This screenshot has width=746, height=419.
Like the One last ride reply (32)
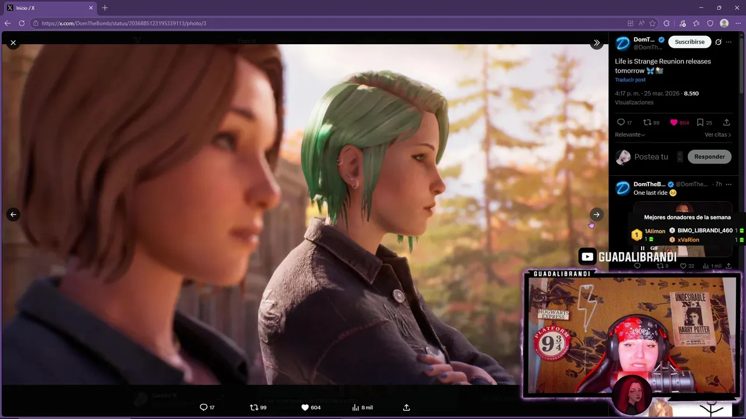(x=683, y=266)
